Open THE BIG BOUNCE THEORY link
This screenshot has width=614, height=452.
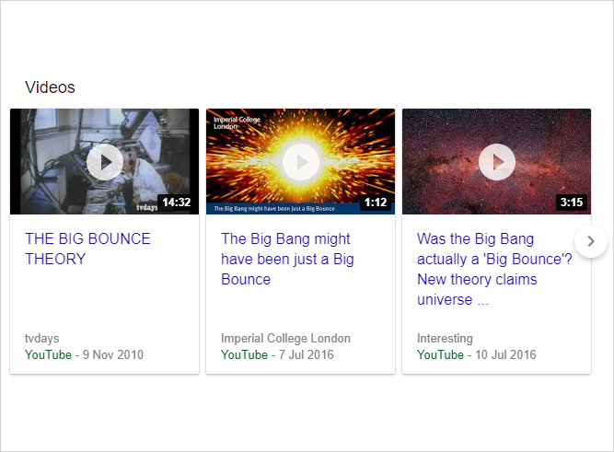(x=87, y=249)
